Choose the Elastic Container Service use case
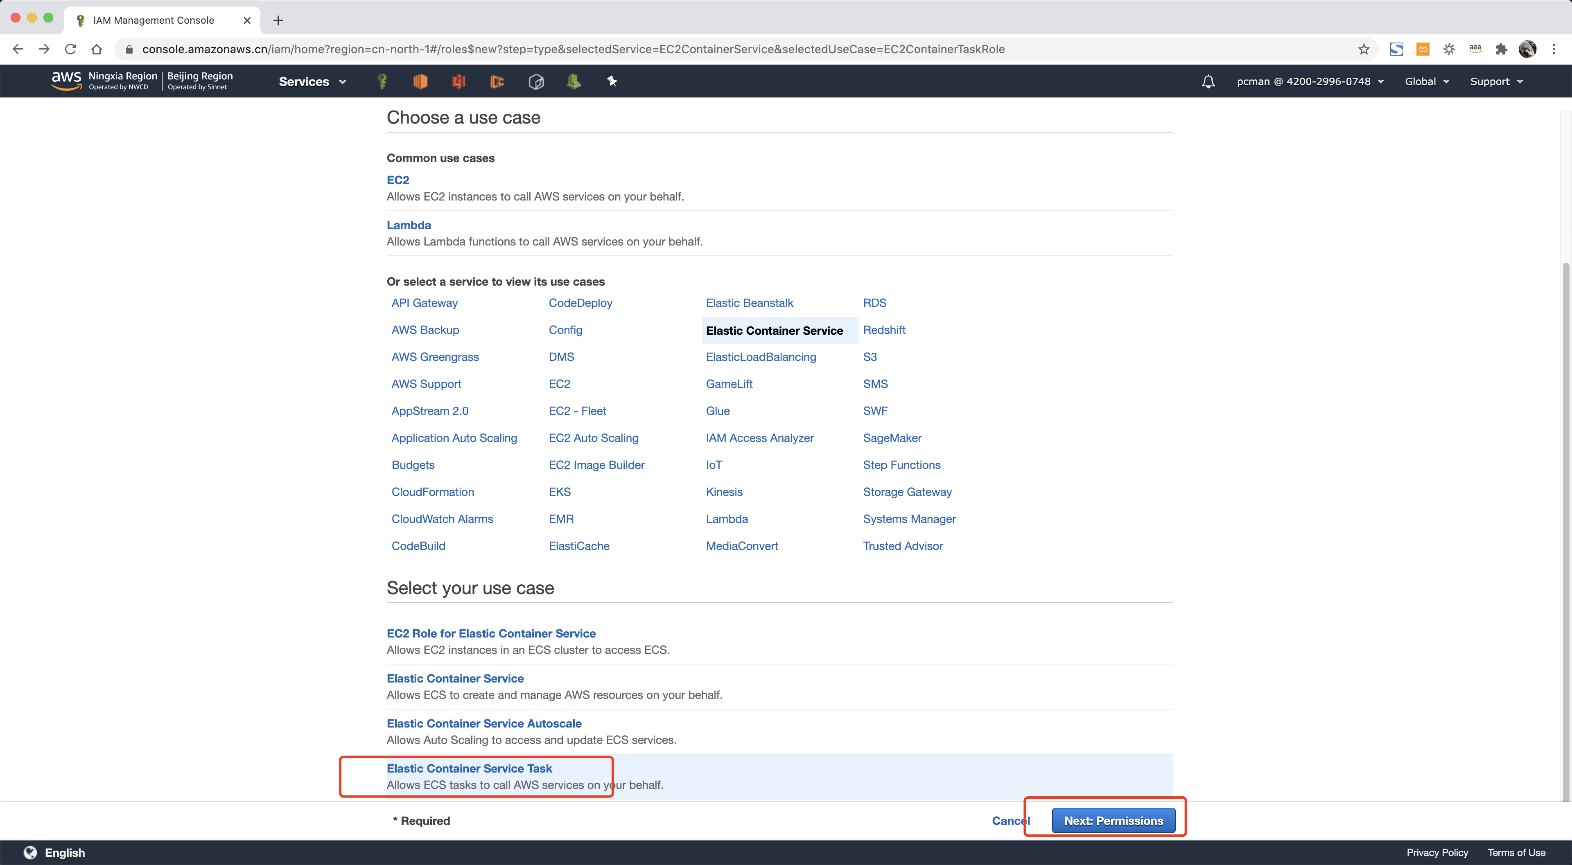The image size is (1572, 865). coord(455,679)
